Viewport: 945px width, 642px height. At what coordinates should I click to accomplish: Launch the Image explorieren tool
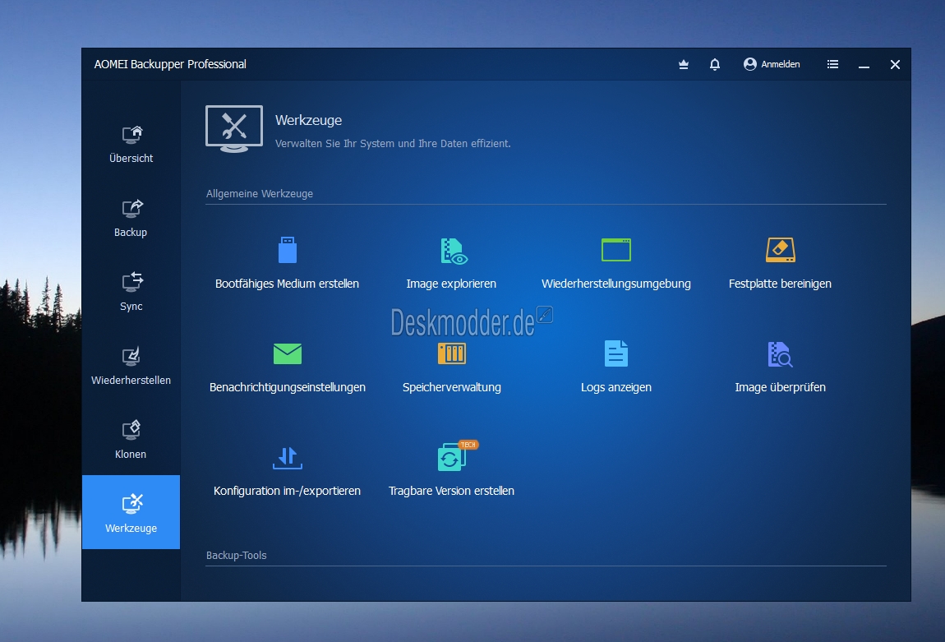(x=451, y=263)
